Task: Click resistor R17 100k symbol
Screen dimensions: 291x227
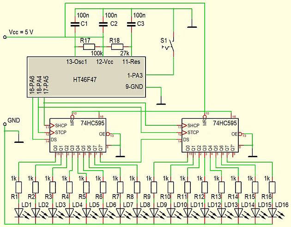Action: pos(89,47)
